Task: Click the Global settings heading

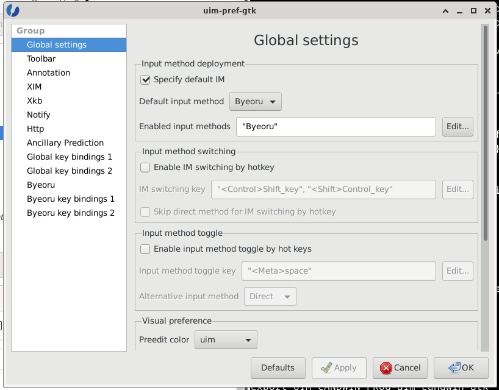Action: 306,40
